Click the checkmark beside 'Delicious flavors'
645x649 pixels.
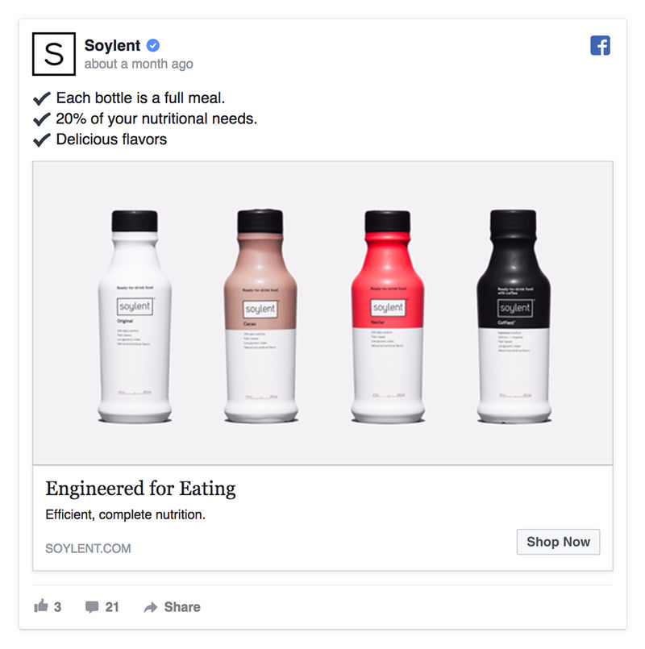42,140
